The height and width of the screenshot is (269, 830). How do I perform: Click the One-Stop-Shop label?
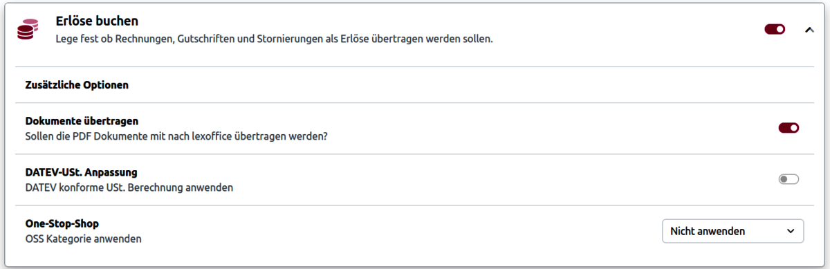[62, 224]
